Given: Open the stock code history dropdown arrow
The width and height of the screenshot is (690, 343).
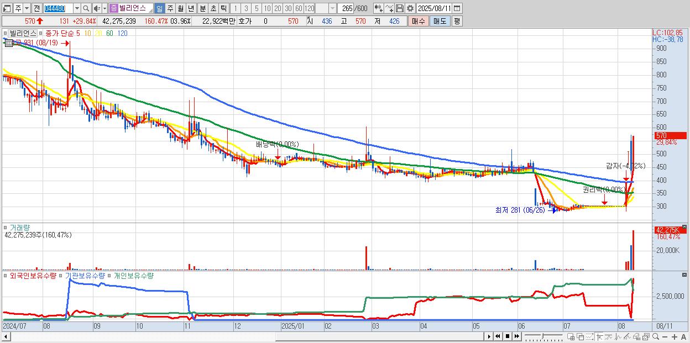Looking at the screenshot, I should point(77,8).
